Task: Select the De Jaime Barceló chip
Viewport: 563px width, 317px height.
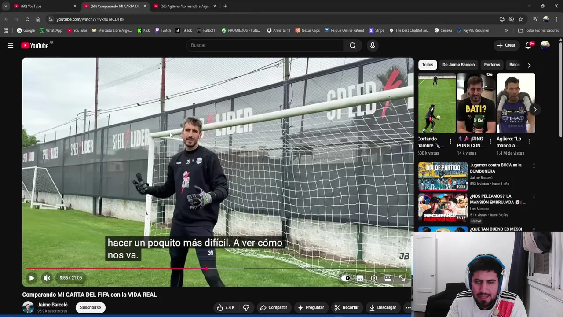Action: 458,65
